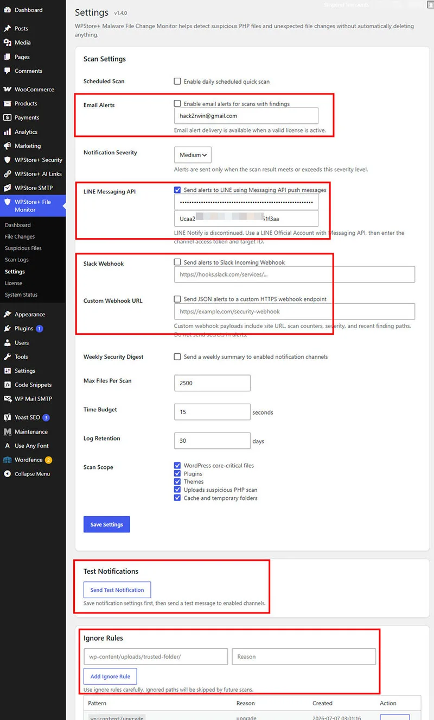
Task: Click the ignore rule pattern path field
Action: click(x=156, y=656)
